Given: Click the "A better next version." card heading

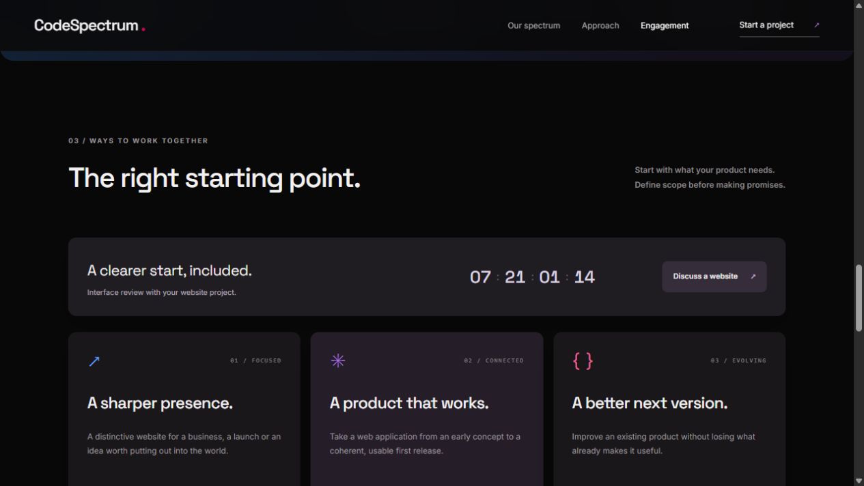Looking at the screenshot, I should click(650, 403).
